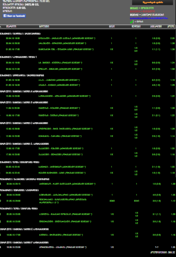Click the Share on Facebook button
Image resolution: width=176 pixels, height=257 pixels.
[15, 16]
